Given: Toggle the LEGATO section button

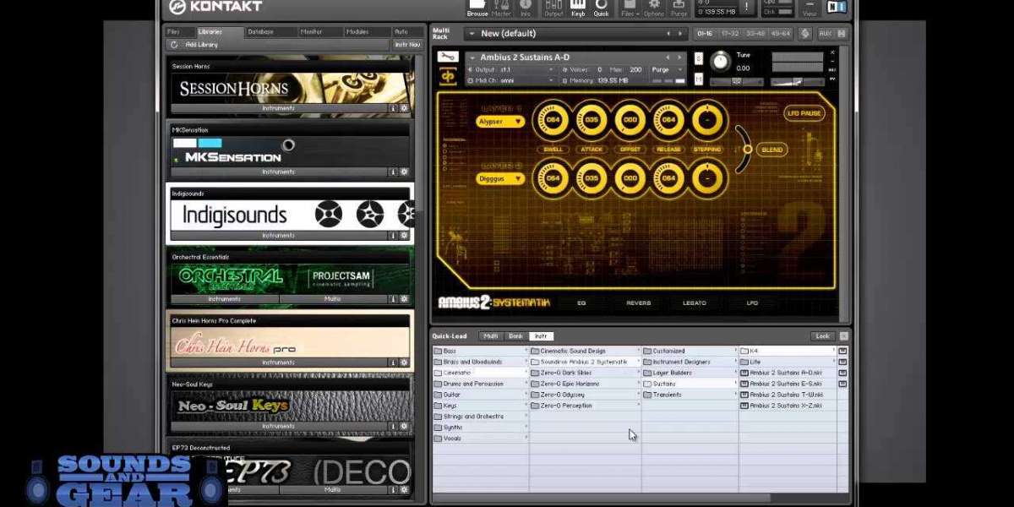Looking at the screenshot, I should pos(695,303).
